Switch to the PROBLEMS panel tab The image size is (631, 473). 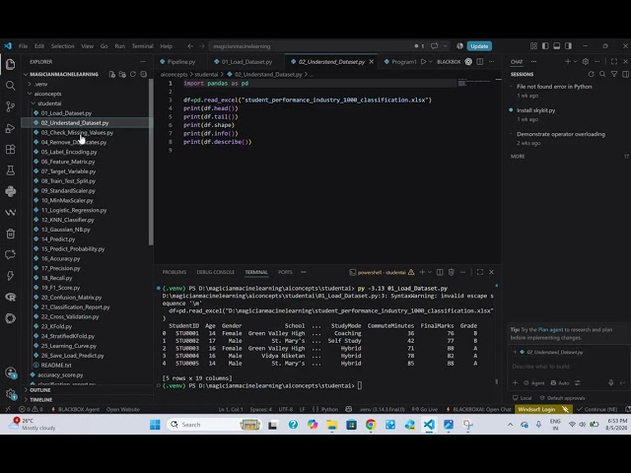point(175,272)
